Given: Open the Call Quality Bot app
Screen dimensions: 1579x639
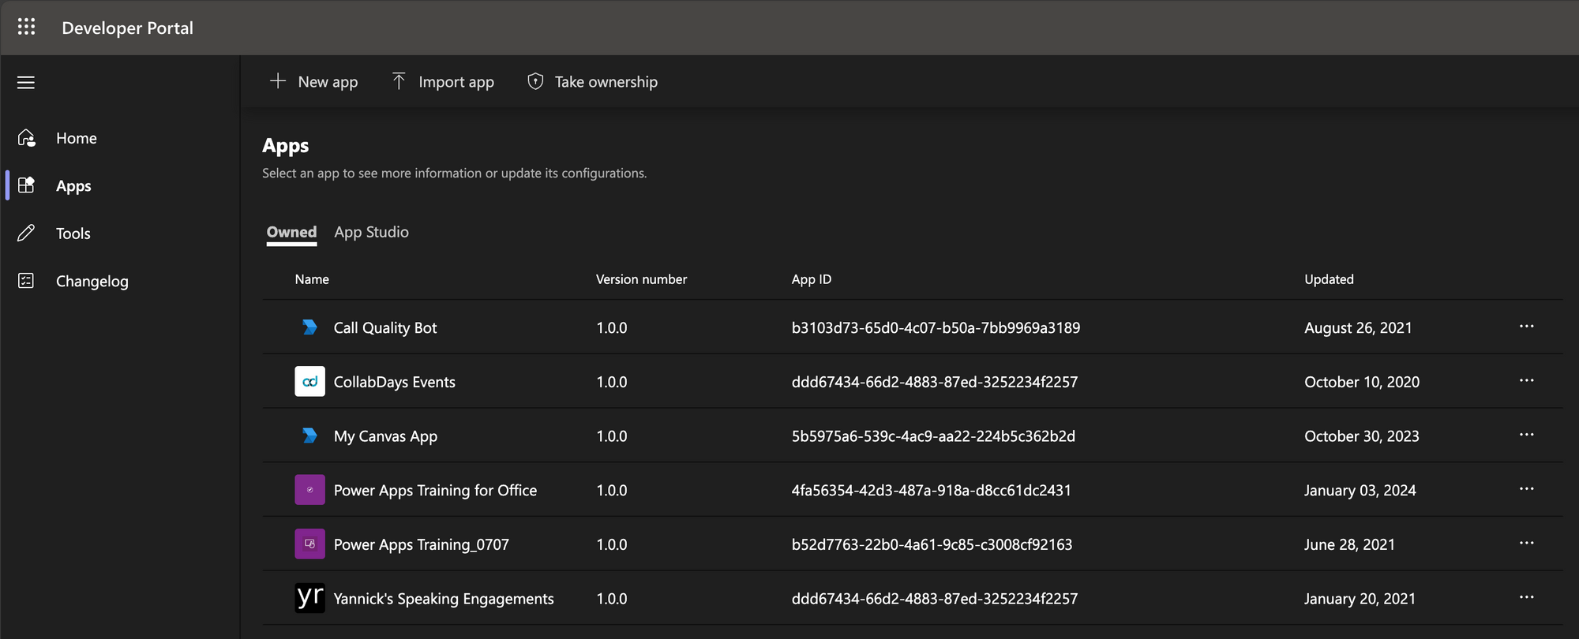Looking at the screenshot, I should click(385, 327).
